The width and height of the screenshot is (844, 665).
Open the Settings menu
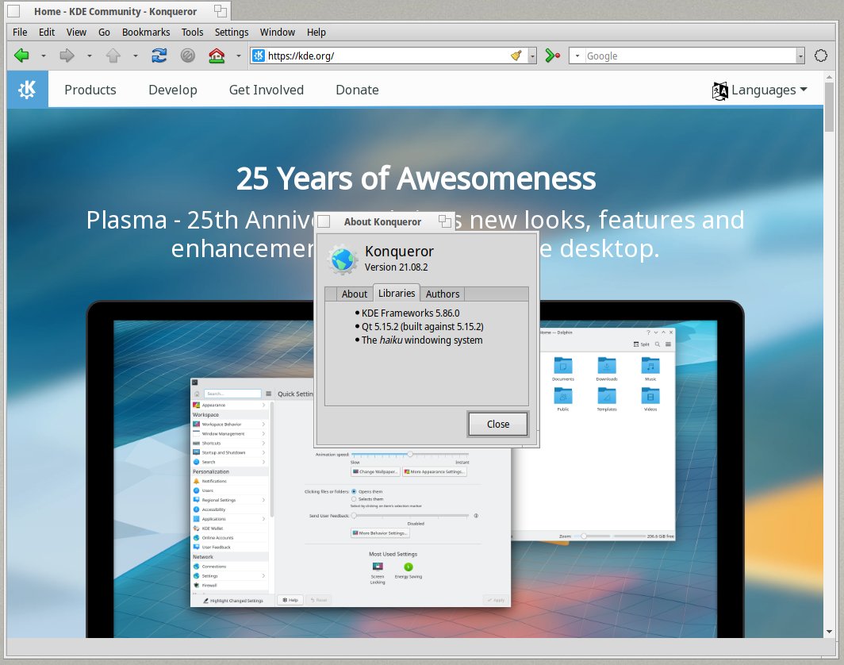click(x=232, y=33)
